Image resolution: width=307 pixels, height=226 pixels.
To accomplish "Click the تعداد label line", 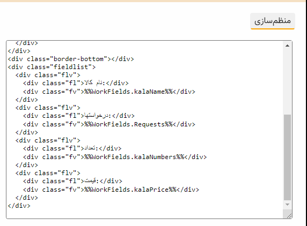I will (x=72, y=148).
